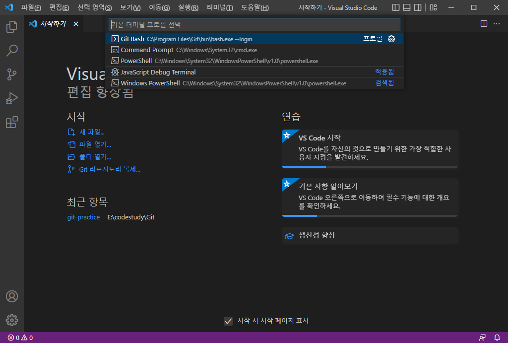Expand 생산성 향상 walkthrough
Image resolution: width=508 pixels, height=343 pixels.
(370, 235)
